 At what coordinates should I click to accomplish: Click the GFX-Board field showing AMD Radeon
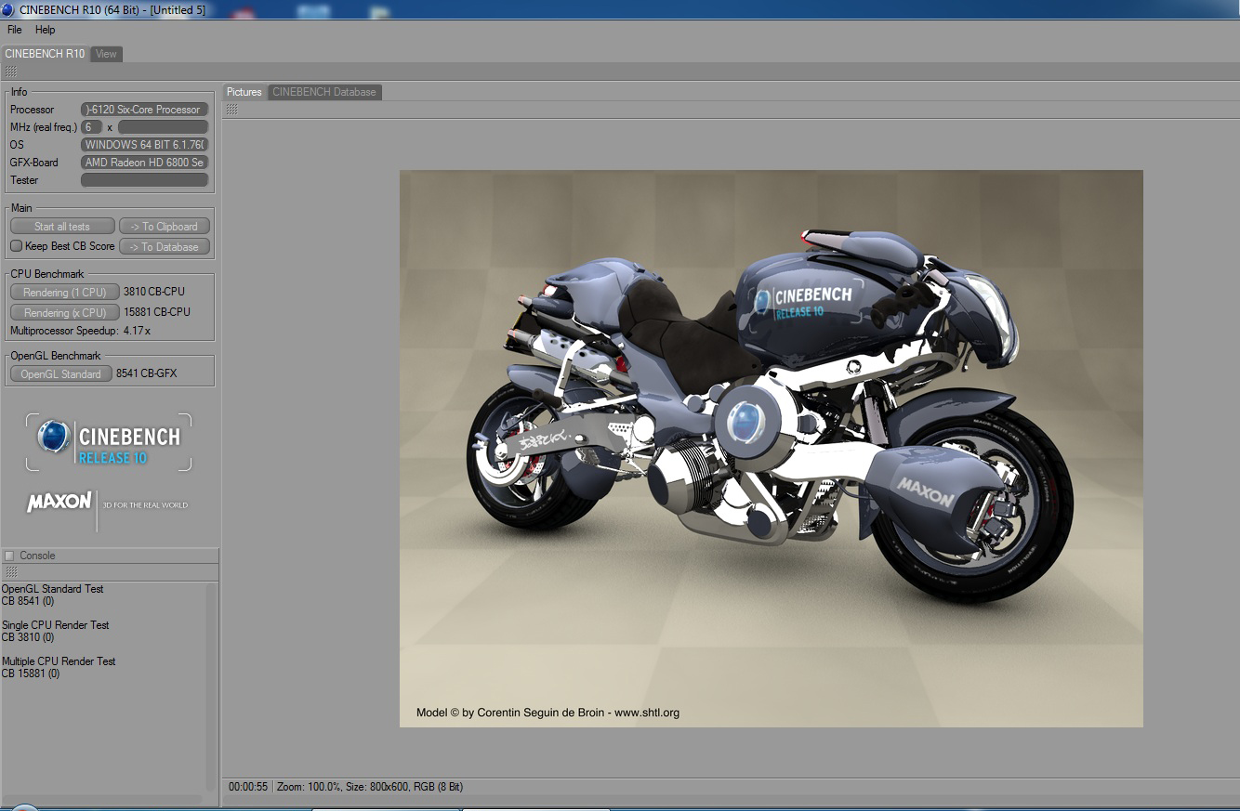point(144,163)
